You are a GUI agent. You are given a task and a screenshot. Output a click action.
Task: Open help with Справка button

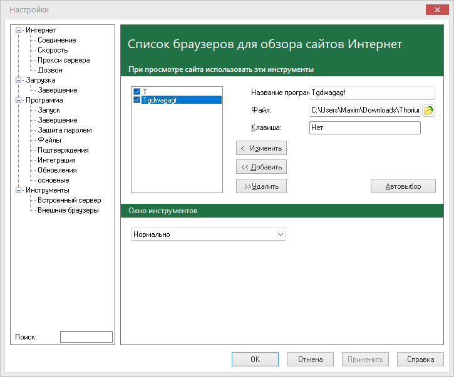[x=420, y=359]
